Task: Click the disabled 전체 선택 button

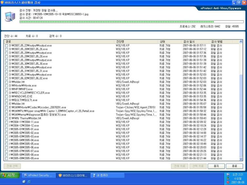Action: 12,166
